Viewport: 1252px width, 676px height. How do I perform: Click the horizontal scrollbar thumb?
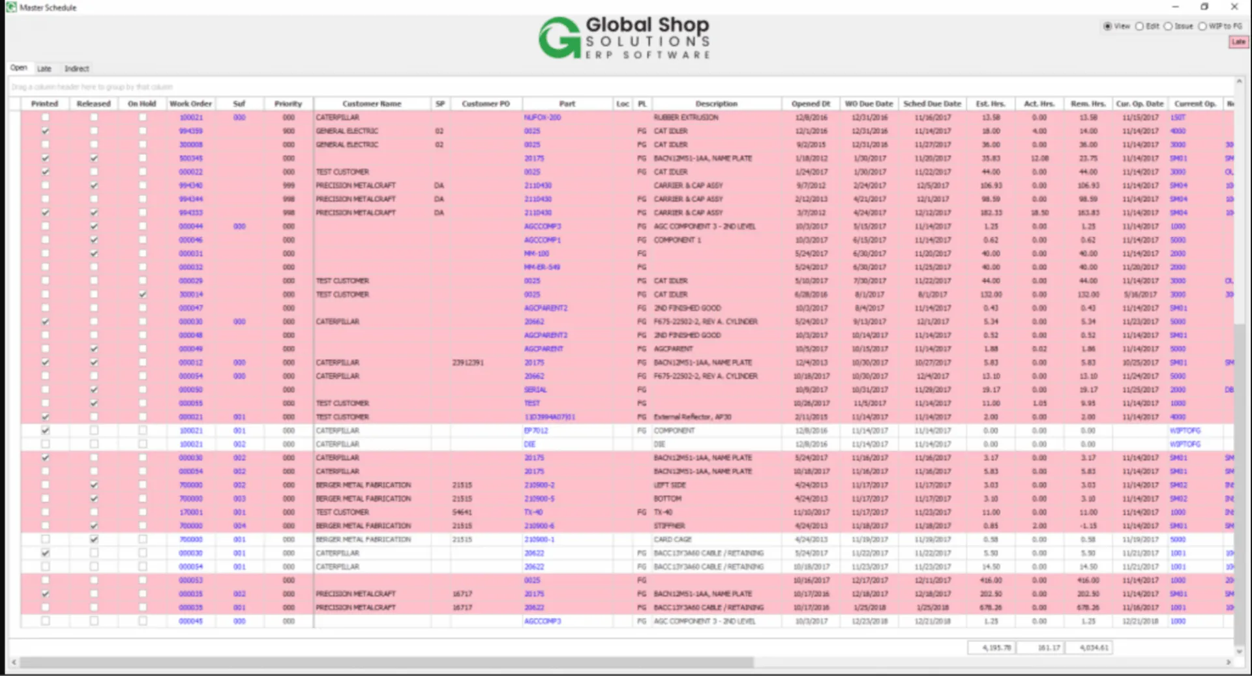point(387,662)
